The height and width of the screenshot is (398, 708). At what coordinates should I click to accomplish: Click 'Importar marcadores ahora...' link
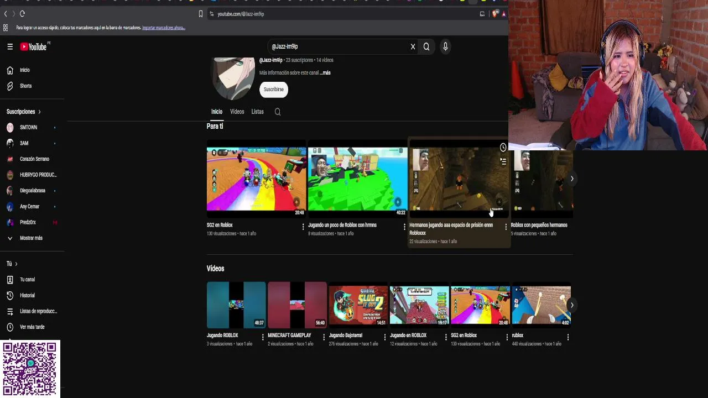click(x=164, y=28)
